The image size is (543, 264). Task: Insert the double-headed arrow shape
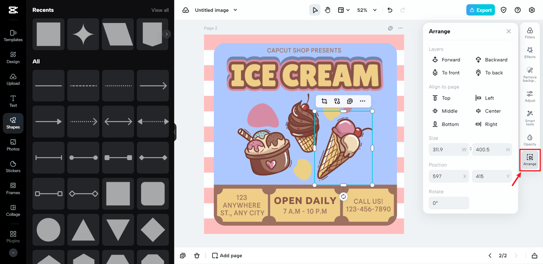click(118, 122)
